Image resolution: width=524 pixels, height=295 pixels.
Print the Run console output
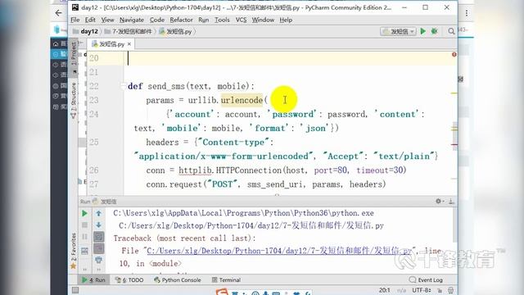98,260
